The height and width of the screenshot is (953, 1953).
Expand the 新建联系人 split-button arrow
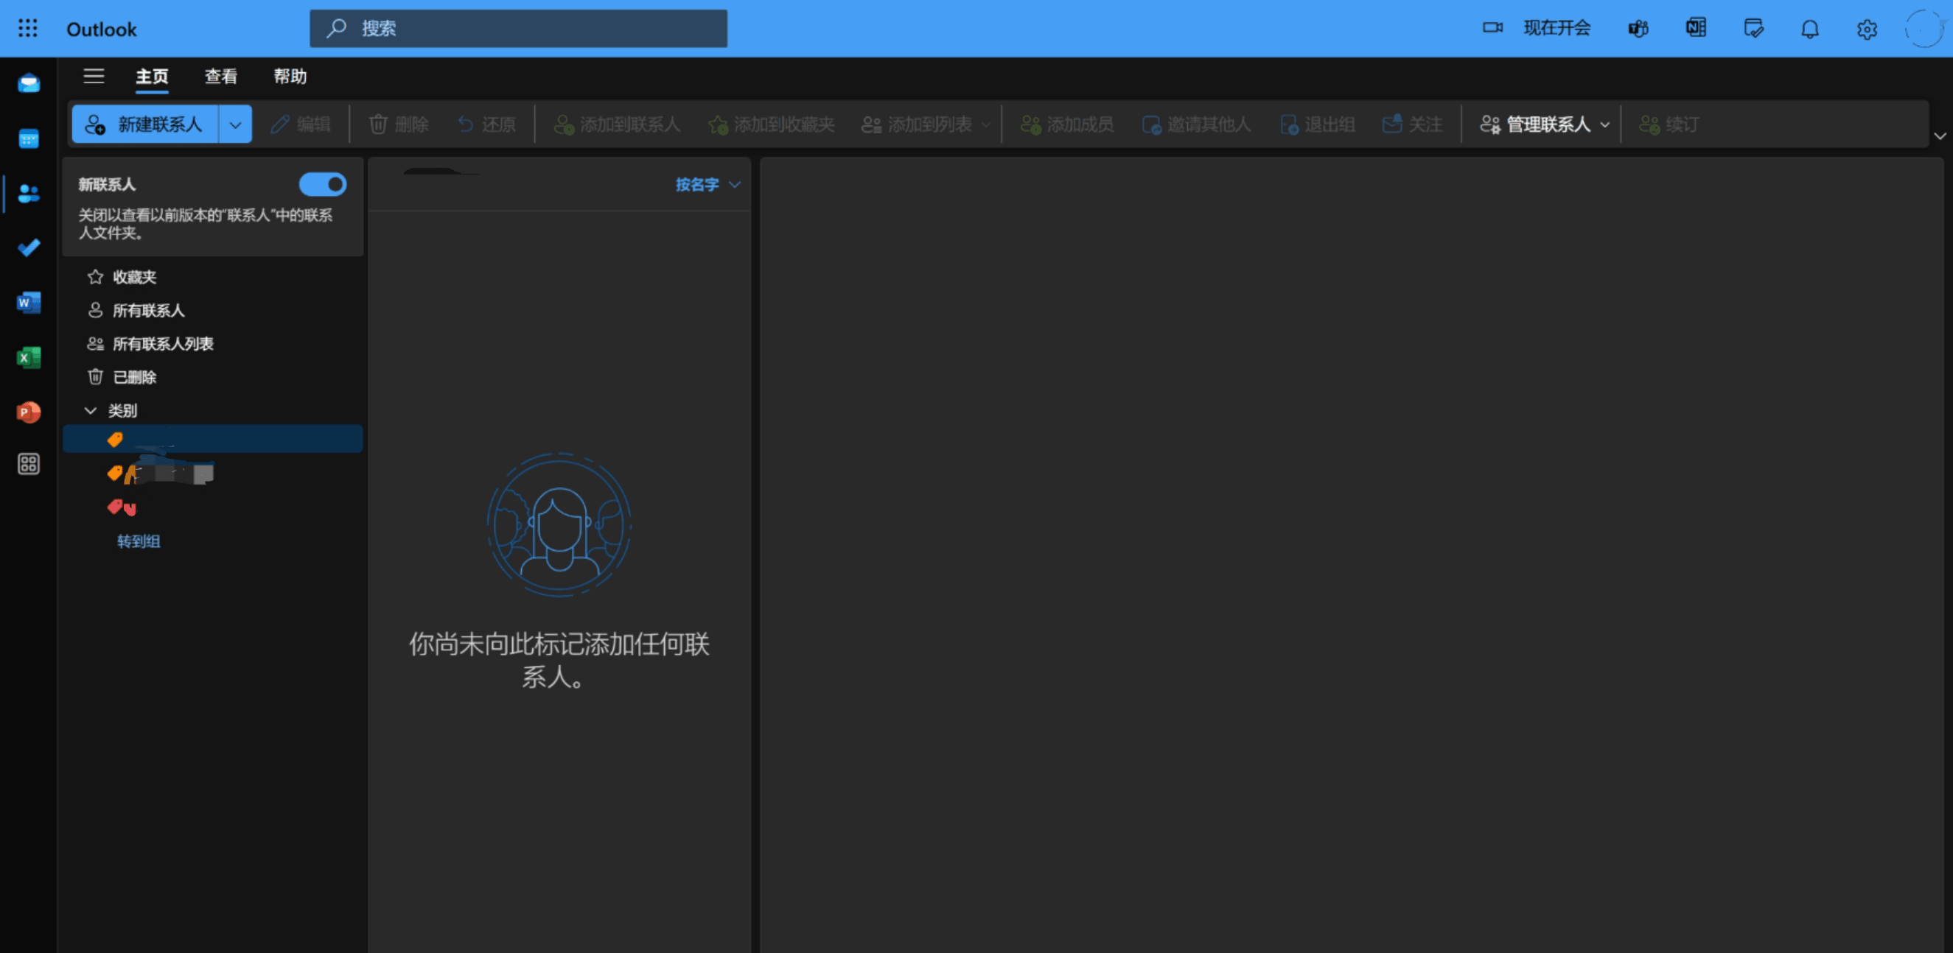tap(236, 124)
